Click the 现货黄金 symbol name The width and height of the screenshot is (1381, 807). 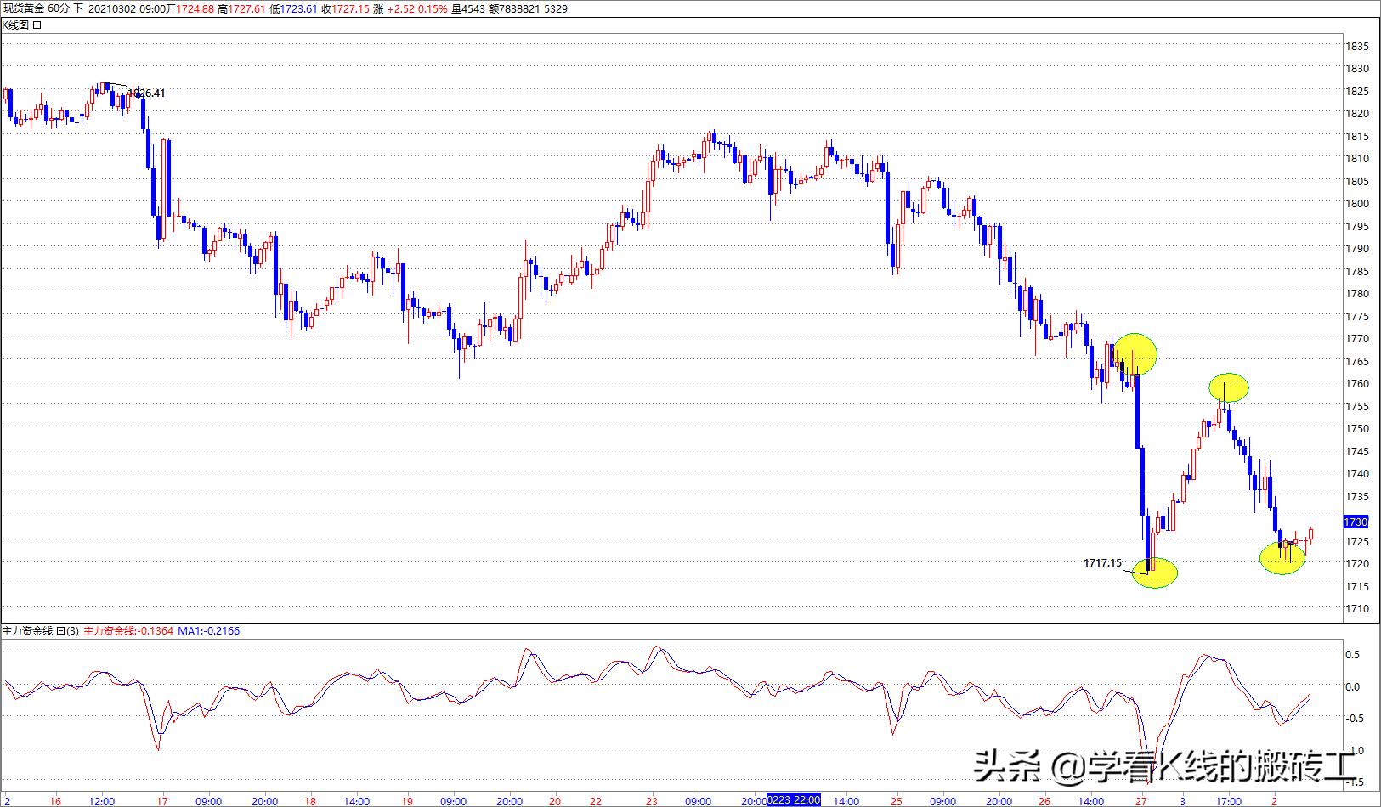coord(23,8)
